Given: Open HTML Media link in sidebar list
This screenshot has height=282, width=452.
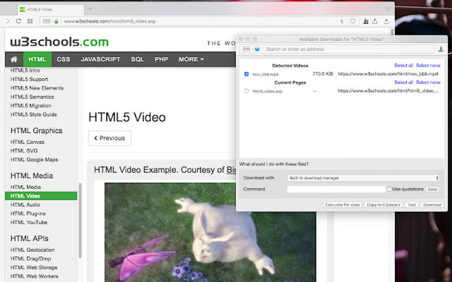Looking at the screenshot, I should 25,187.
